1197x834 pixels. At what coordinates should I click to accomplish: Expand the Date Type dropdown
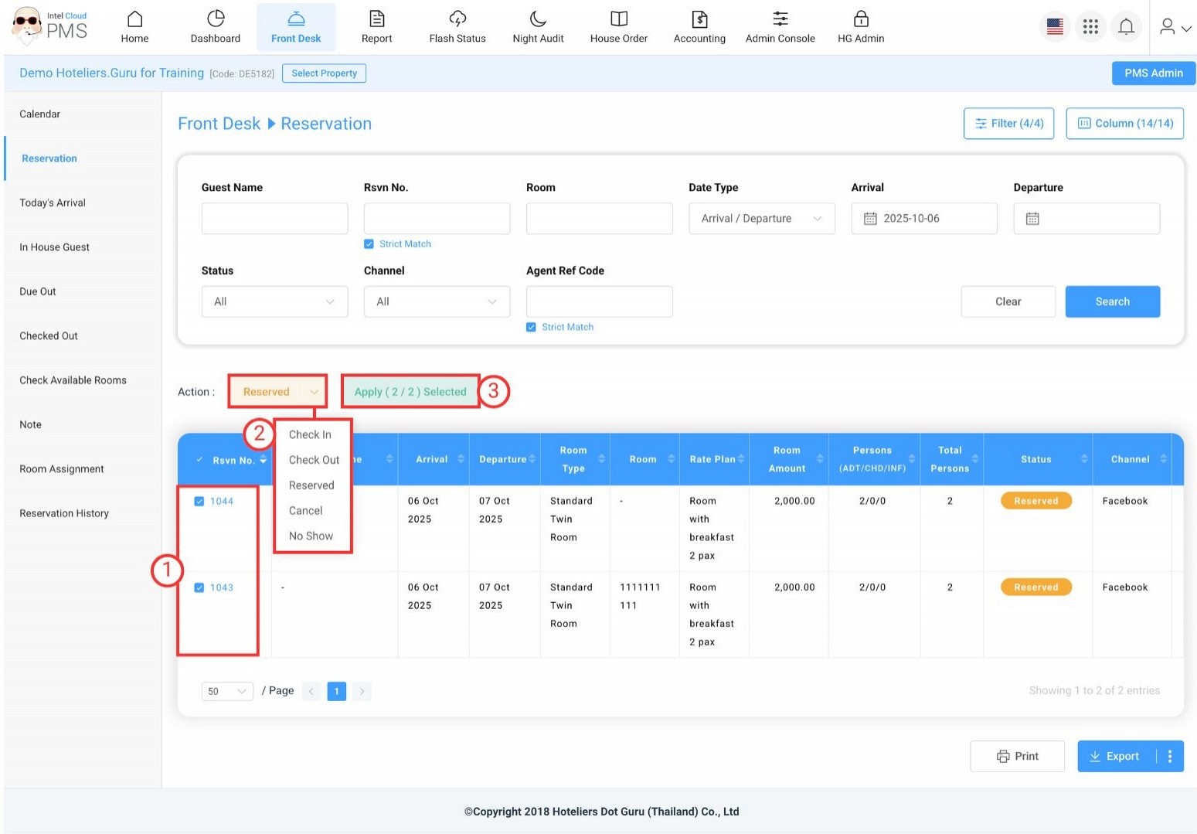click(x=761, y=219)
